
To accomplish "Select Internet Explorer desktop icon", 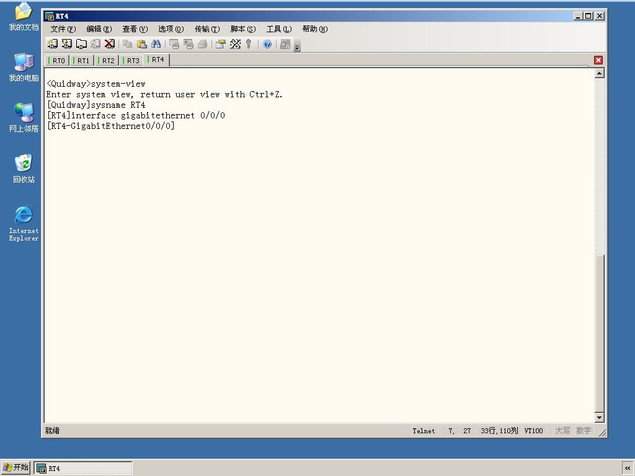I will (x=24, y=223).
